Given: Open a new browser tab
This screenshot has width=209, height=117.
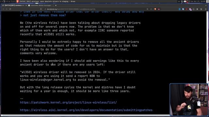Looking at the screenshot, I should coord(56,6).
